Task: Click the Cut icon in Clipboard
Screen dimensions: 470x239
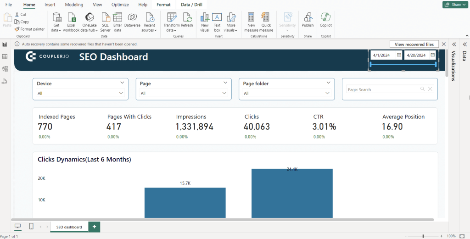Action: [x=17, y=14]
